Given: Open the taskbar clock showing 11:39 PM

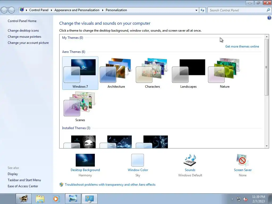Looking at the screenshot, I should pyautogui.click(x=258, y=199).
